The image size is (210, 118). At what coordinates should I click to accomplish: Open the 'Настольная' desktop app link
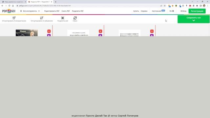158,11
